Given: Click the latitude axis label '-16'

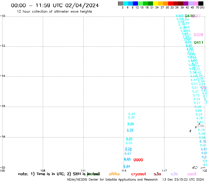Looking at the screenshot, I should (3, 106).
